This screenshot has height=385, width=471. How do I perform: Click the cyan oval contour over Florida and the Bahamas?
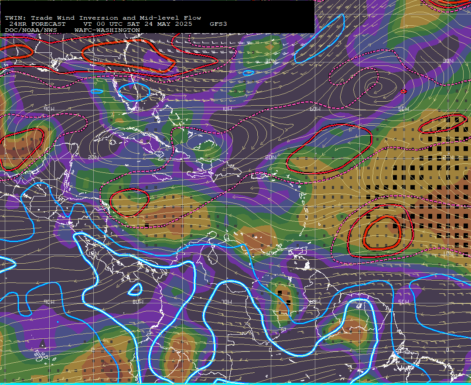point(134,92)
